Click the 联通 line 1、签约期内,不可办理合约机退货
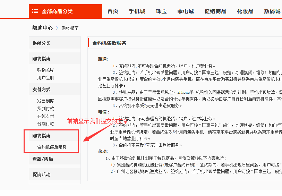 pos(164,66)
